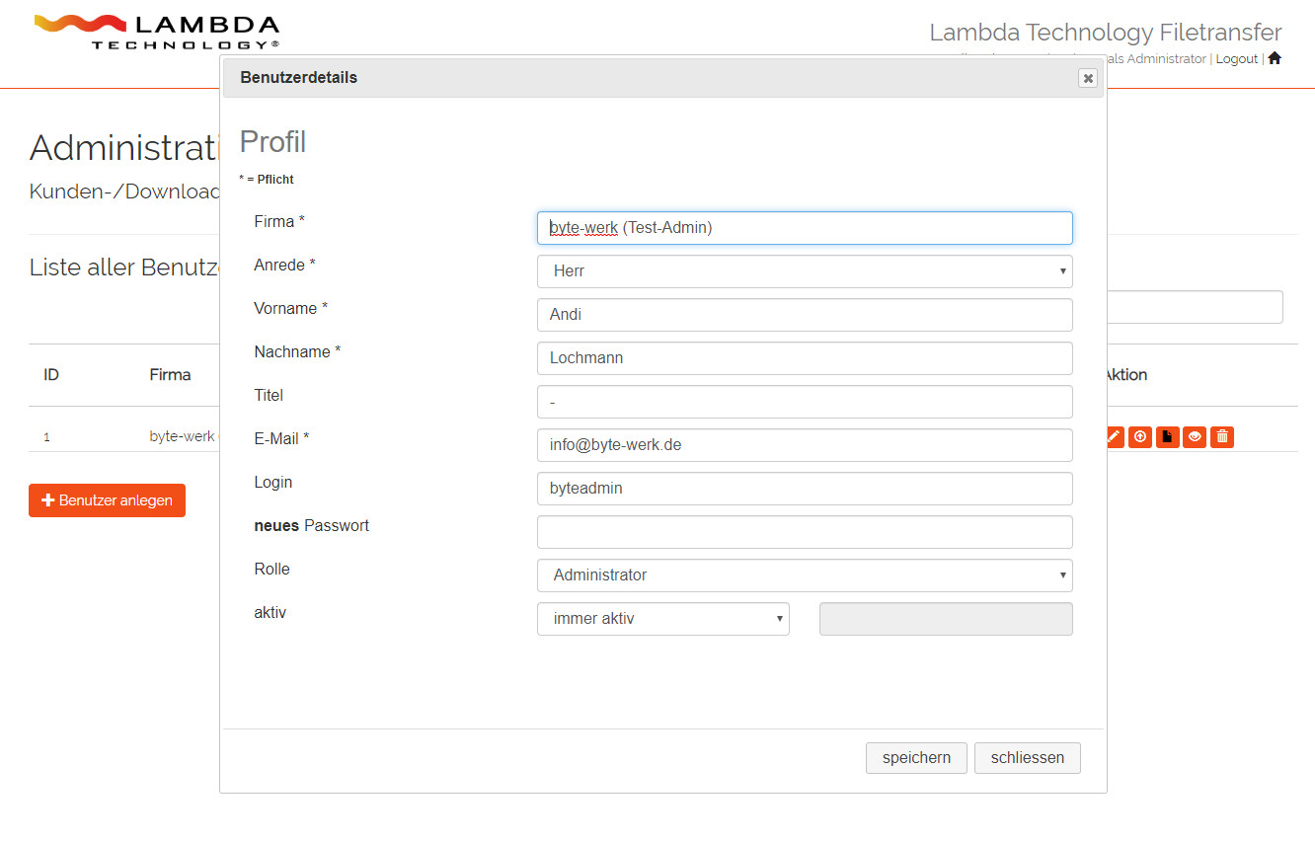Click the Nachname field with Lochmann
Viewport: 1315px width, 842px height.
point(804,358)
